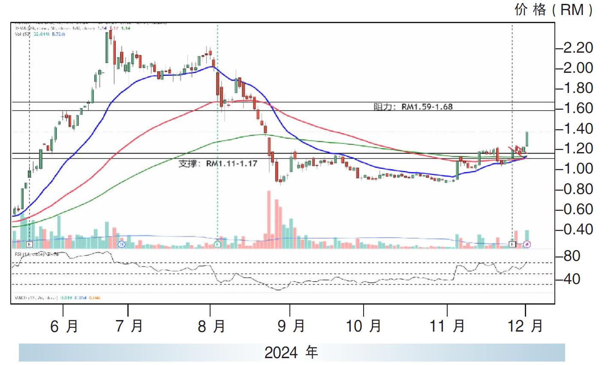
Task: Click the tallest red volume bar before September
Action: tap(269, 220)
